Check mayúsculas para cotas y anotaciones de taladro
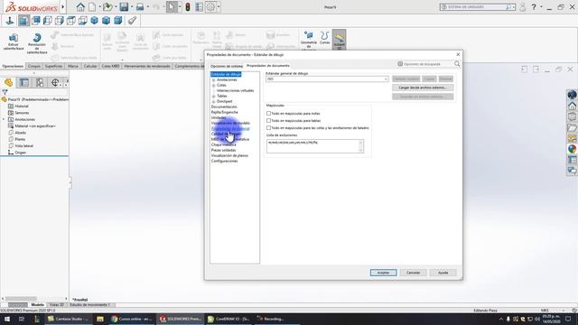 (x=269, y=128)
